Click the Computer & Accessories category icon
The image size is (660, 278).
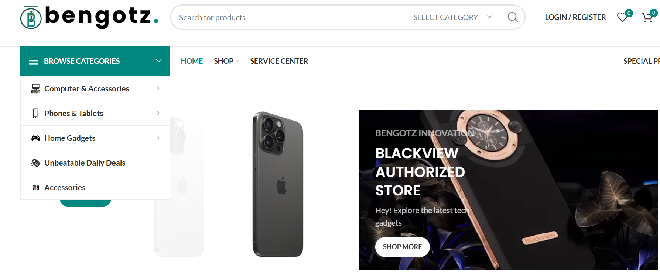[35, 89]
